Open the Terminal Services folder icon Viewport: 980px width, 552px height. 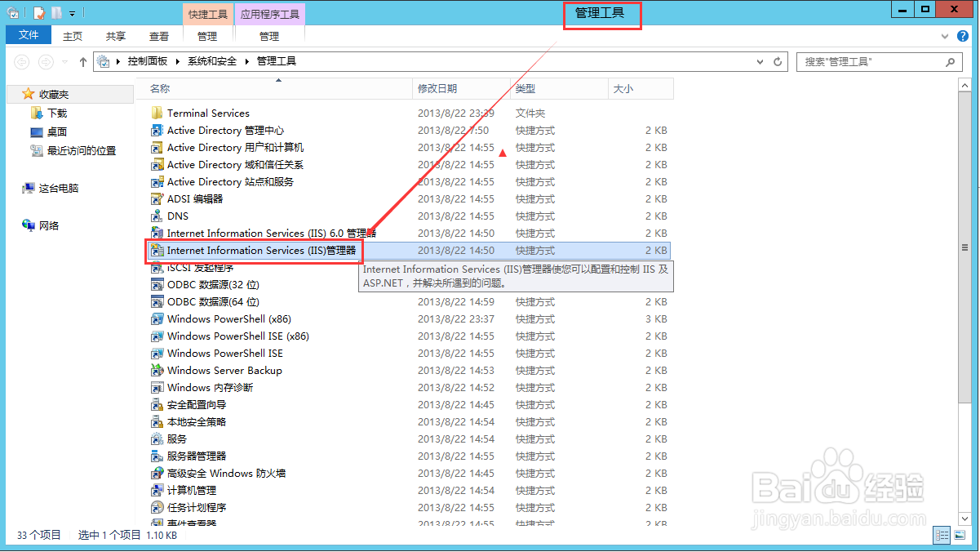tap(157, 113)
